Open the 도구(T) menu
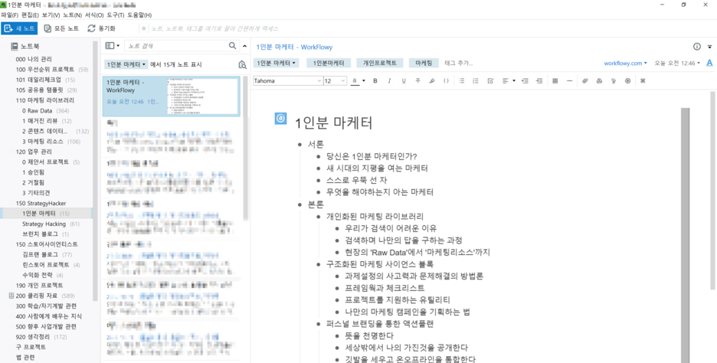This screenshot has width=717, height=363. tap(115, 15)
